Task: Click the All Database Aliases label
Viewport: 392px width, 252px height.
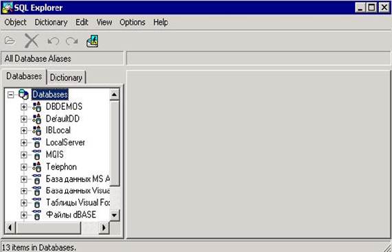Action: click(38, 59)
